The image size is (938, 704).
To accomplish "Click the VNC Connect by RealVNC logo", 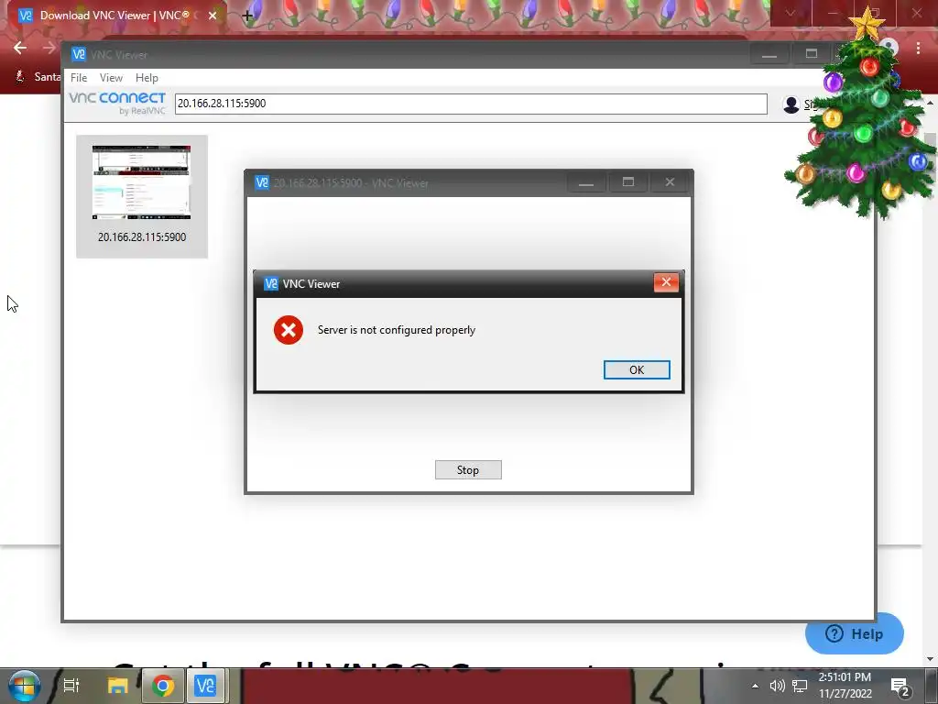I will 117,103.
